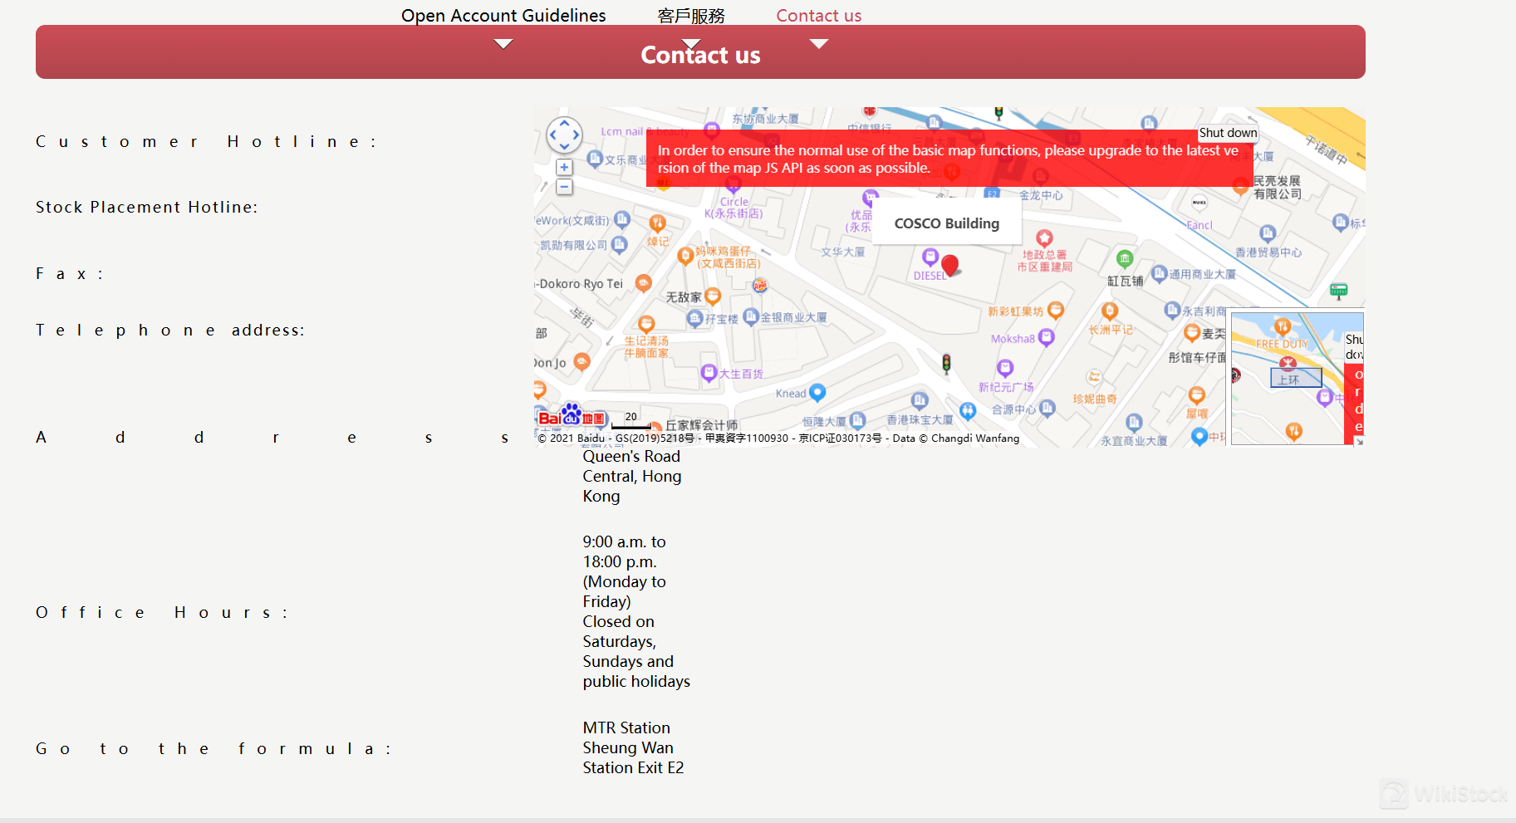This screenshot has height=823, width=1516.
Task: Expand the arrow under Open Account Guidelines
Action: 503,44
